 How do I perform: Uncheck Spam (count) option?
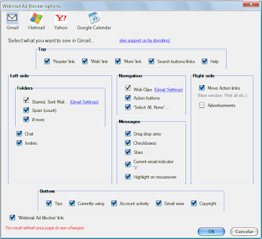tap(26, 110)
